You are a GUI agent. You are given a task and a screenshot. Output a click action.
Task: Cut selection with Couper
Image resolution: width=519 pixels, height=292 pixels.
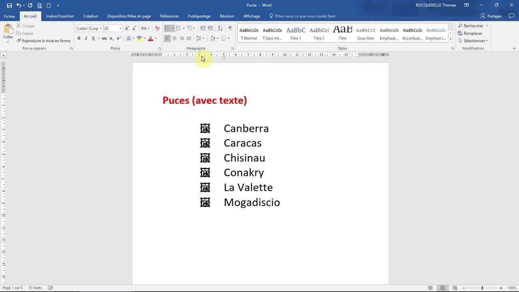[x=26, y=26]
